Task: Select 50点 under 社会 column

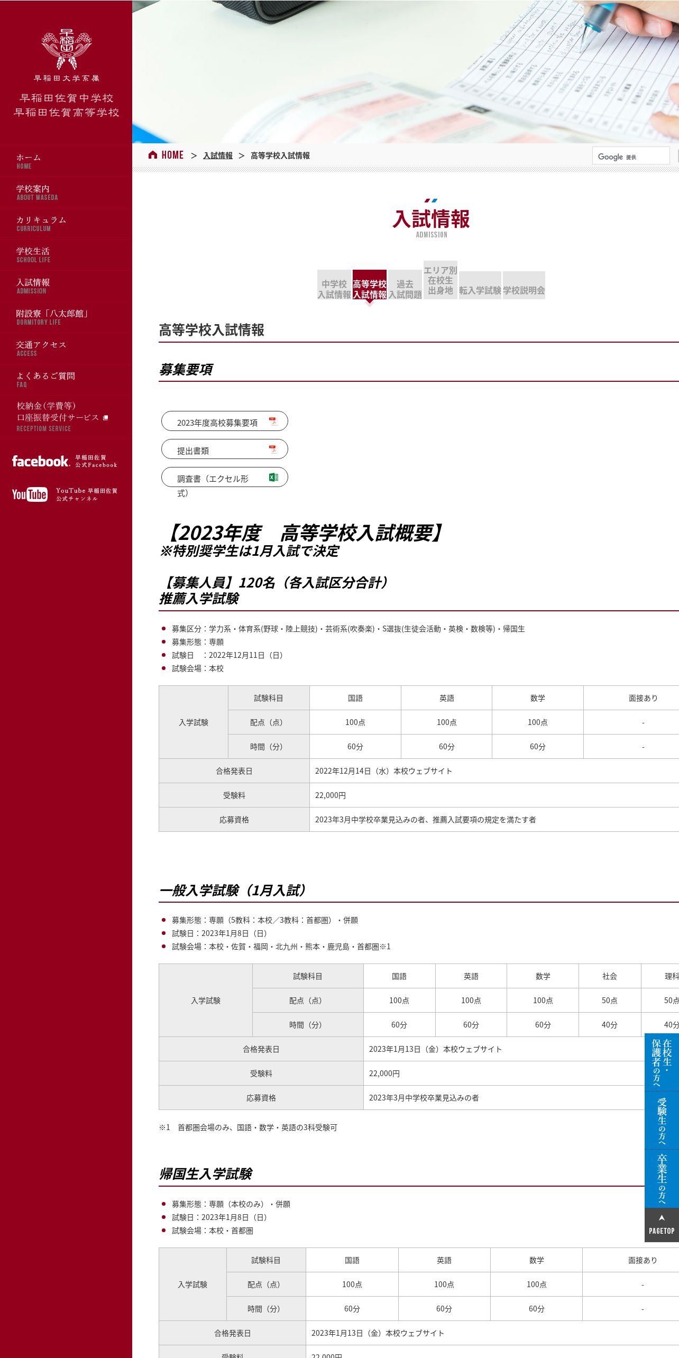Action: pos(610,1001)
